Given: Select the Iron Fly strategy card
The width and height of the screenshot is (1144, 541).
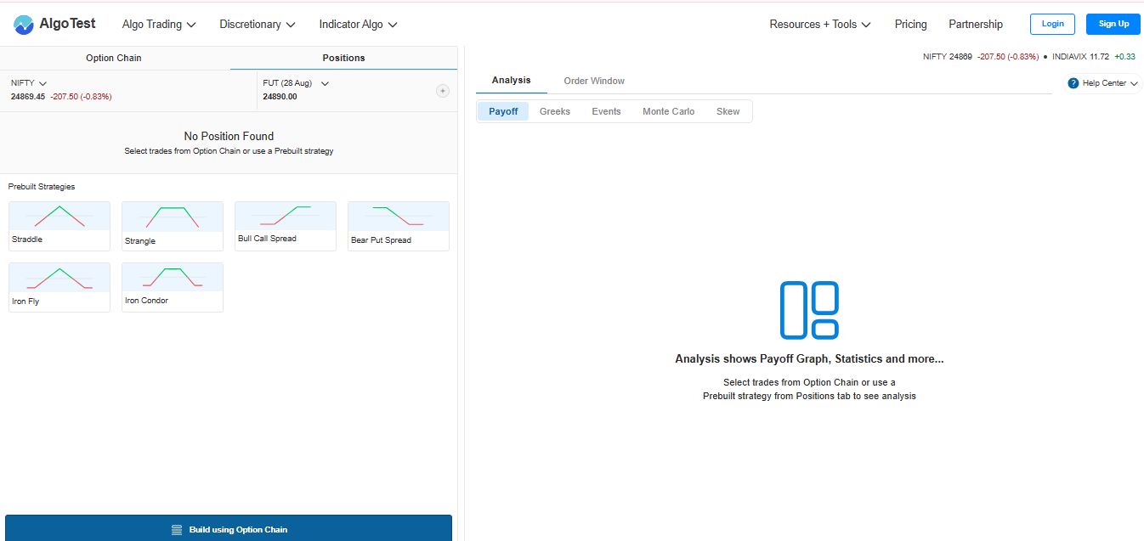Looking at the screenshot, I should (x=59, y=287).
